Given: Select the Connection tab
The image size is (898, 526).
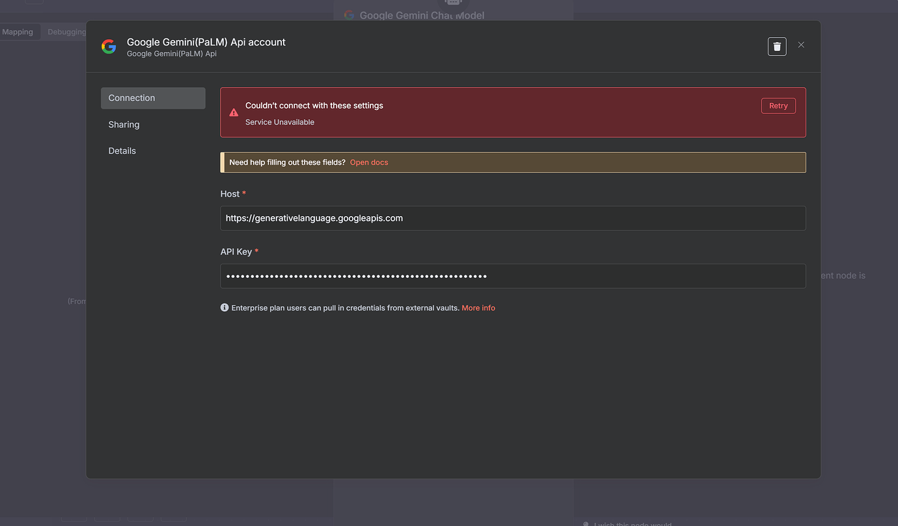Looking at the screenshot, I should [131, 98].
